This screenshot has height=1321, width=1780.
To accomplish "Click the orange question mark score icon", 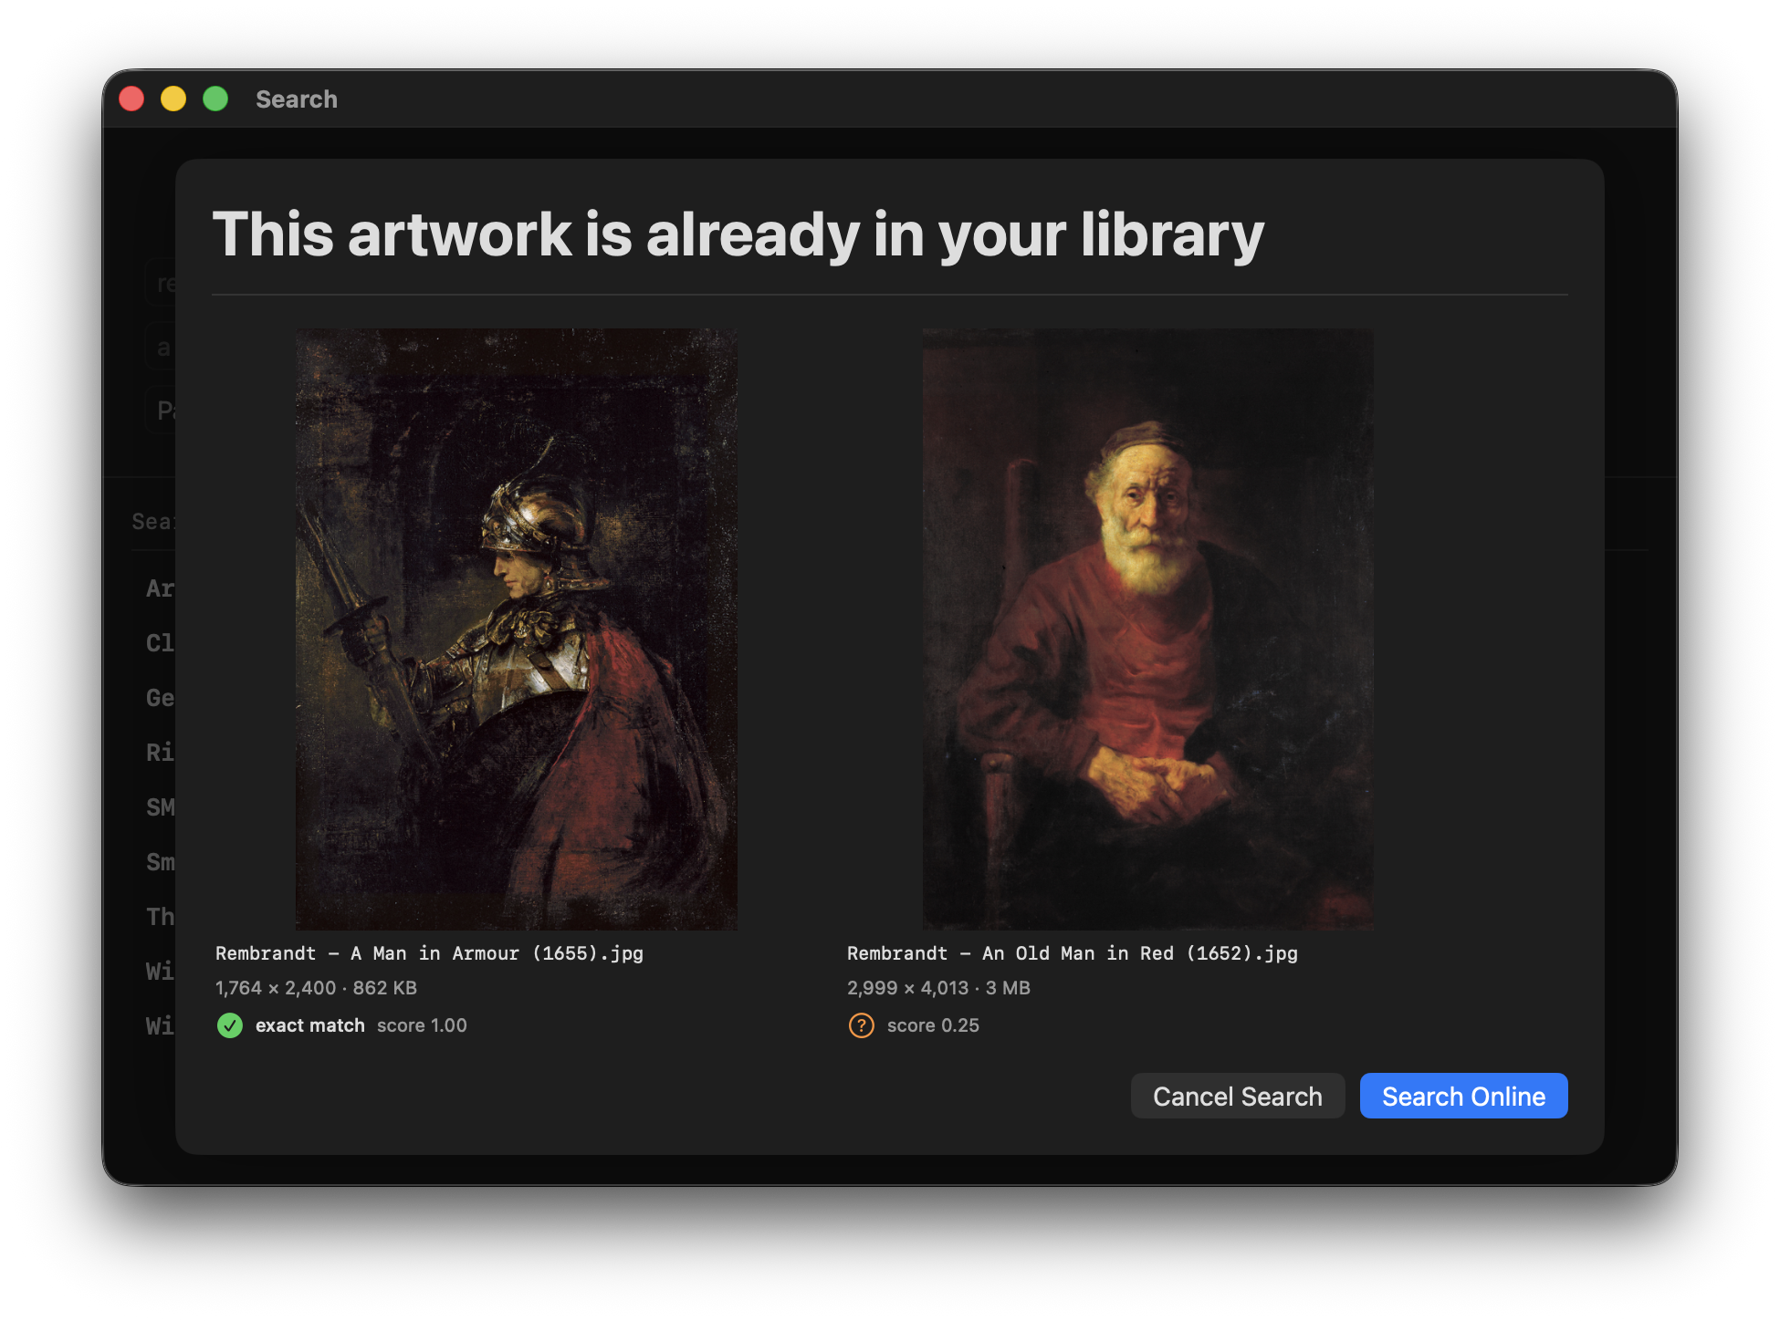I will pos(862,1025).
